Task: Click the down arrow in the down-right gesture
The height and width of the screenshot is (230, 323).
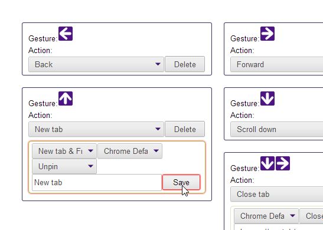Action: click(x=267, y=163)
